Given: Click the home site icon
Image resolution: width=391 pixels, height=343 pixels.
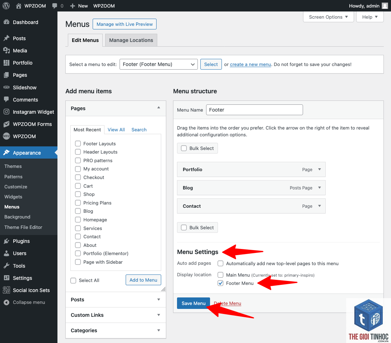Looking at the screenshot, I should 19,6.
